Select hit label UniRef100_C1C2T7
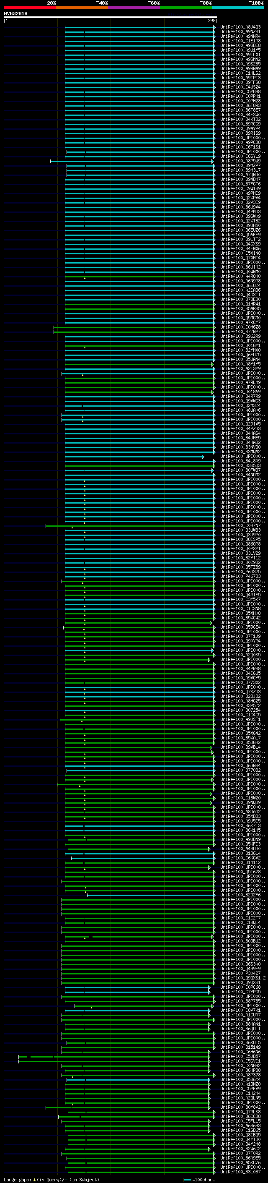Screen dimensions: 268x1183 coord(240,917)
